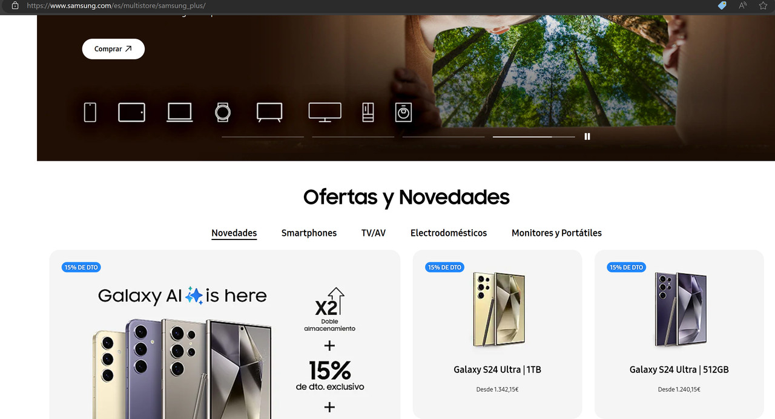775x419 pixels.
Task: Select the laptop category icon
Action: pos(180,112)
